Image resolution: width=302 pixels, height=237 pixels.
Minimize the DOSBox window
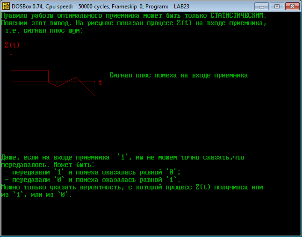pyautogui.click(x=261, y=7)
